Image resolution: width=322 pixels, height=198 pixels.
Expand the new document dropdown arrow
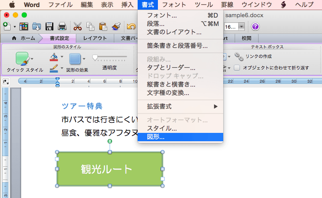[x=15, y=27]
